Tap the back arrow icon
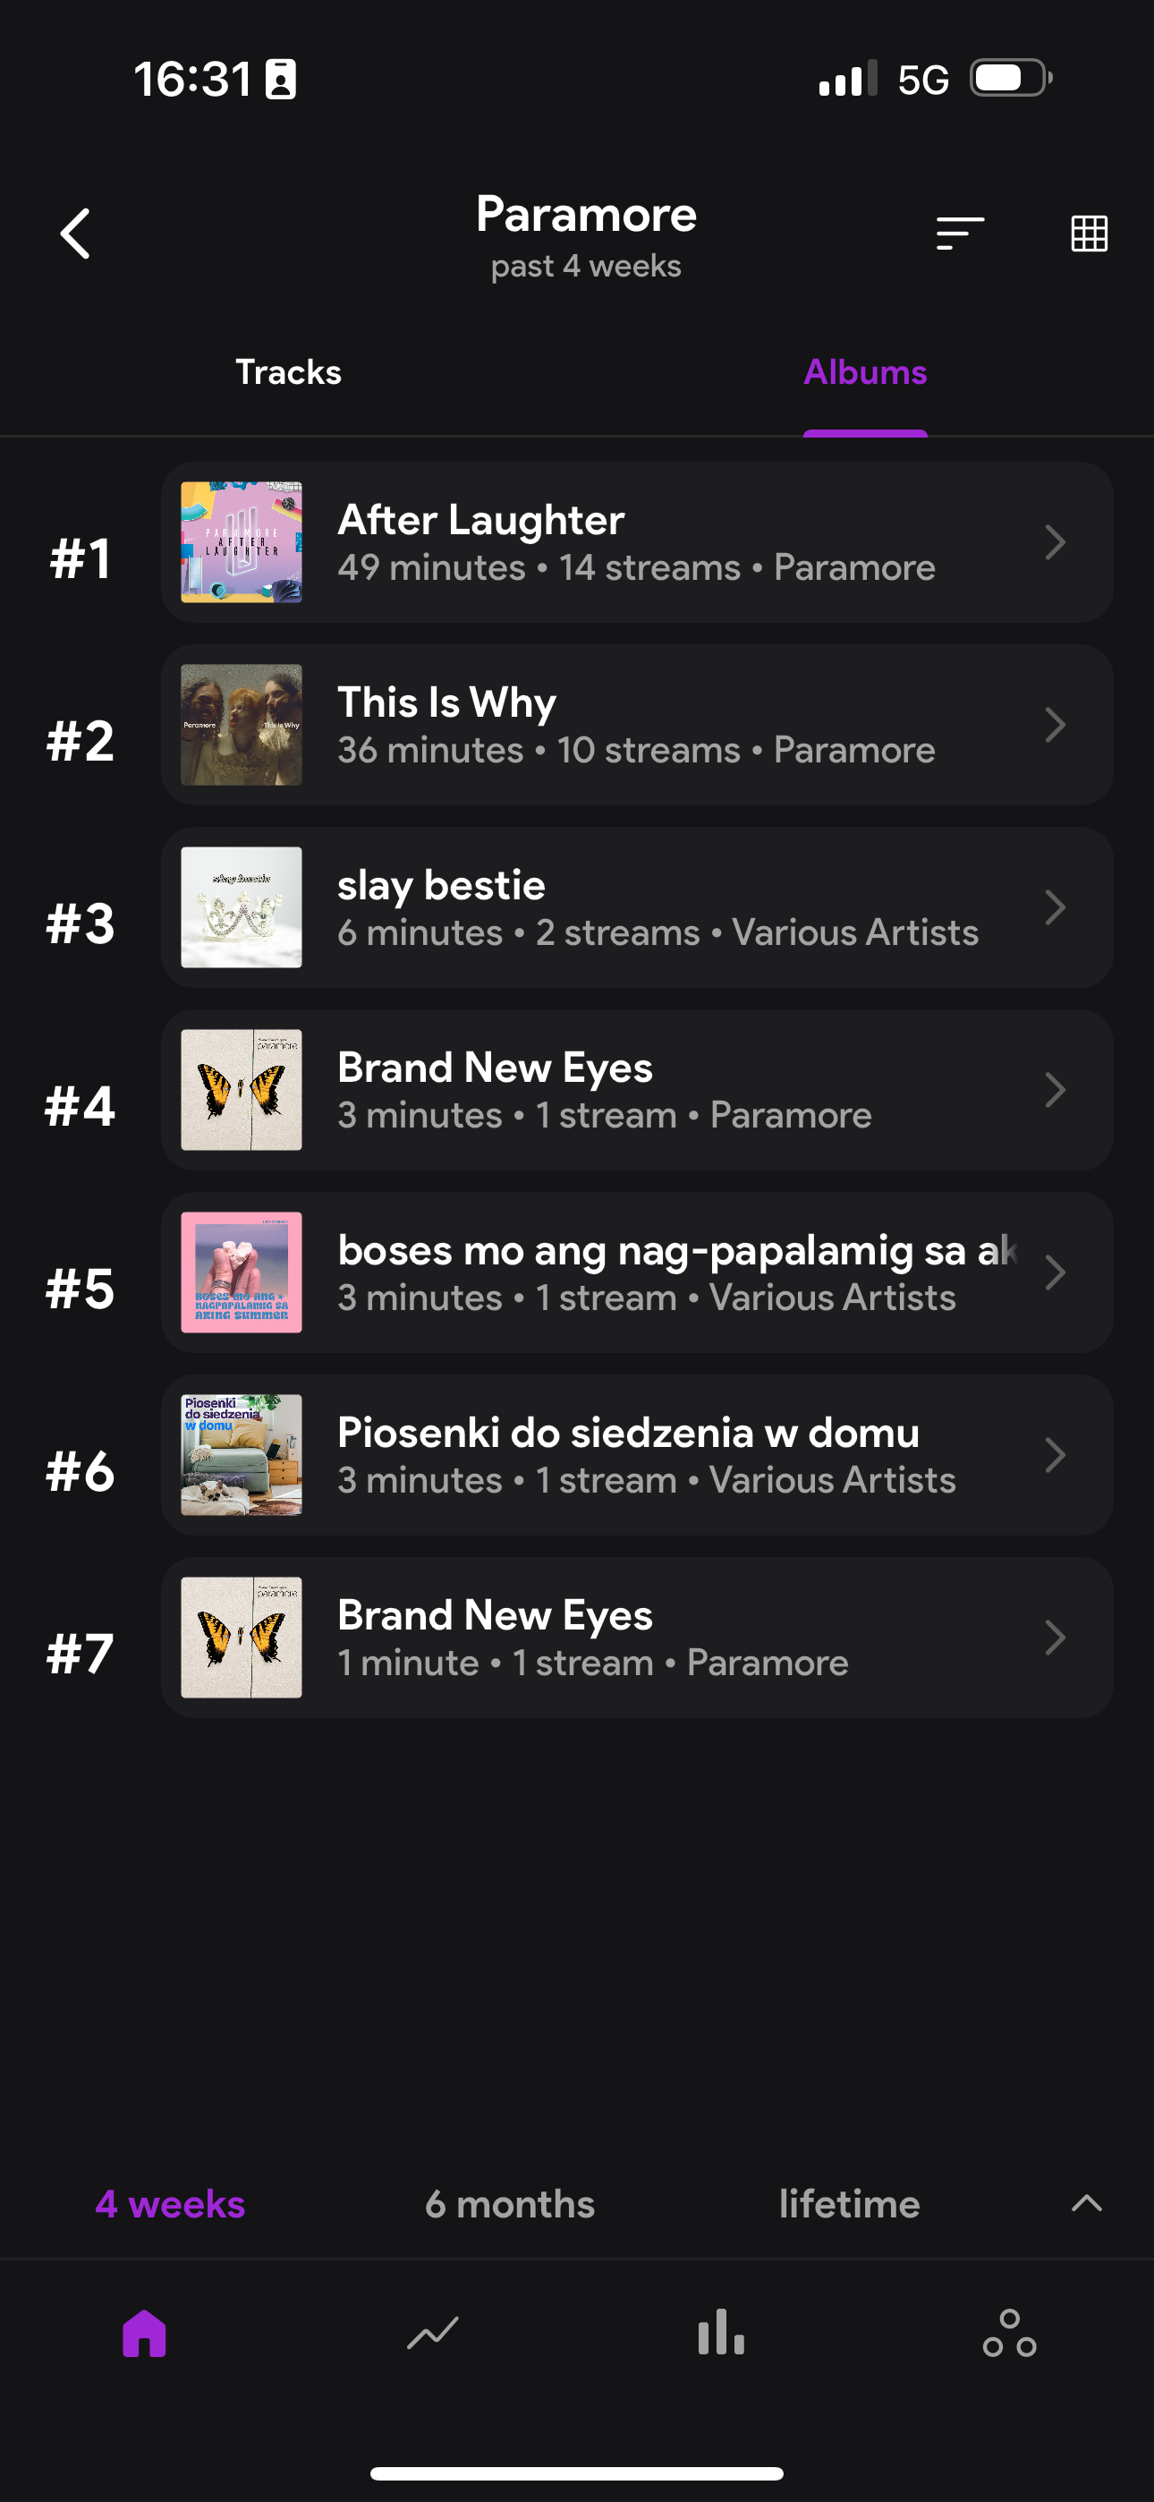The image size is (1154, 2502). point(76,234)
